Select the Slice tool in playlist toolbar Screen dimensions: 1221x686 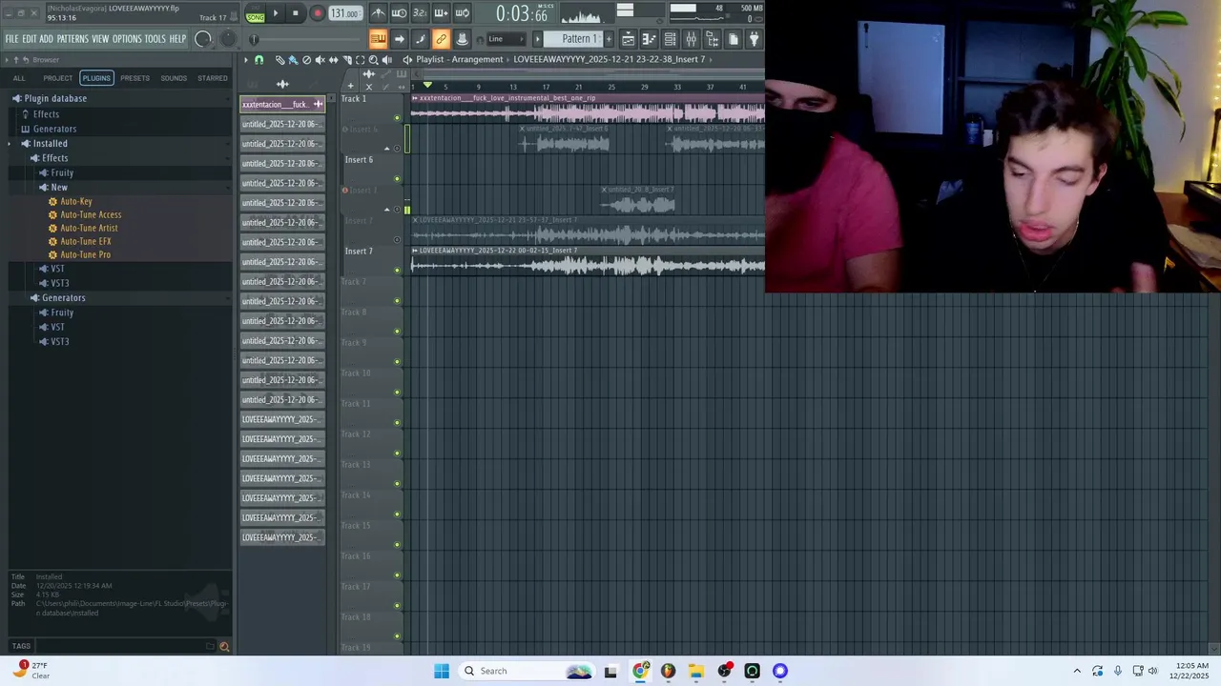tap(347, 60)
